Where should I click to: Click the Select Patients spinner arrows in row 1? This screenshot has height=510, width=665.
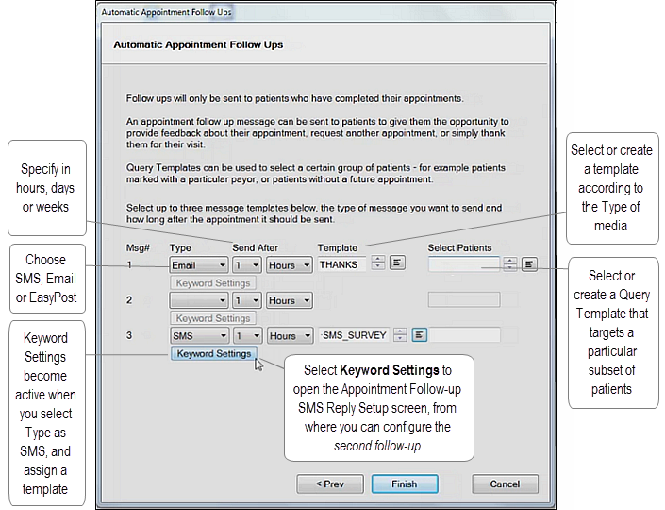[x=510, y=264]
